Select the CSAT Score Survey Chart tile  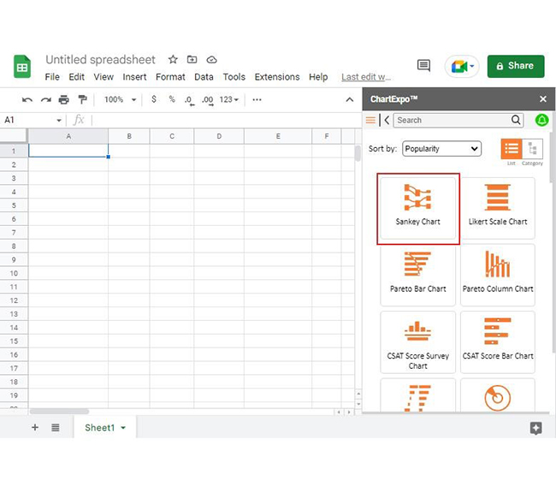[x=418, y=342]
